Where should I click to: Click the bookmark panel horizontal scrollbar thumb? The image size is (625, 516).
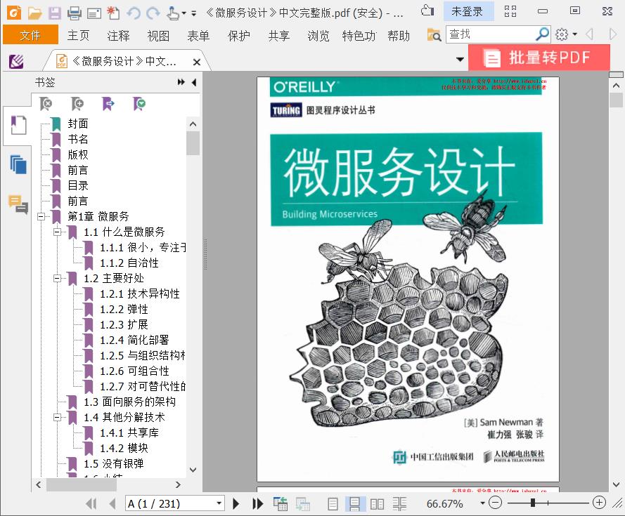[x=82, y=484]
